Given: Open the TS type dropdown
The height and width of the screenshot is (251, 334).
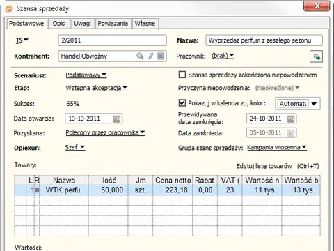Looking at the screenshot, I should pos(22,40).
